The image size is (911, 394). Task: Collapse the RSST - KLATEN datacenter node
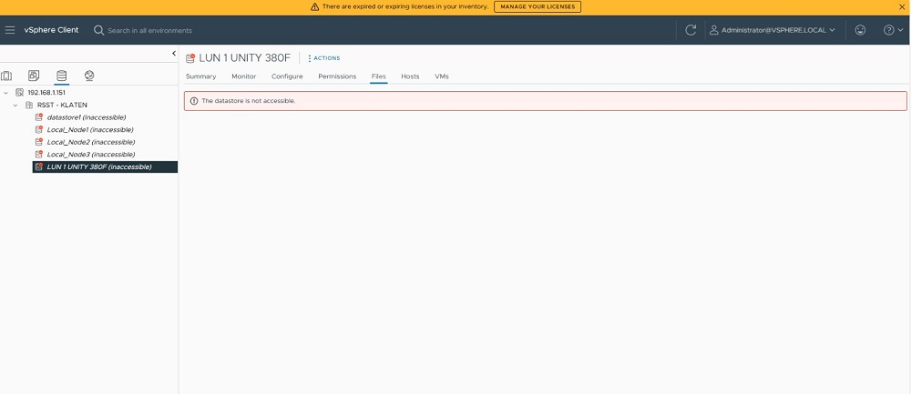pyautogui.click(x=15, y=106)
